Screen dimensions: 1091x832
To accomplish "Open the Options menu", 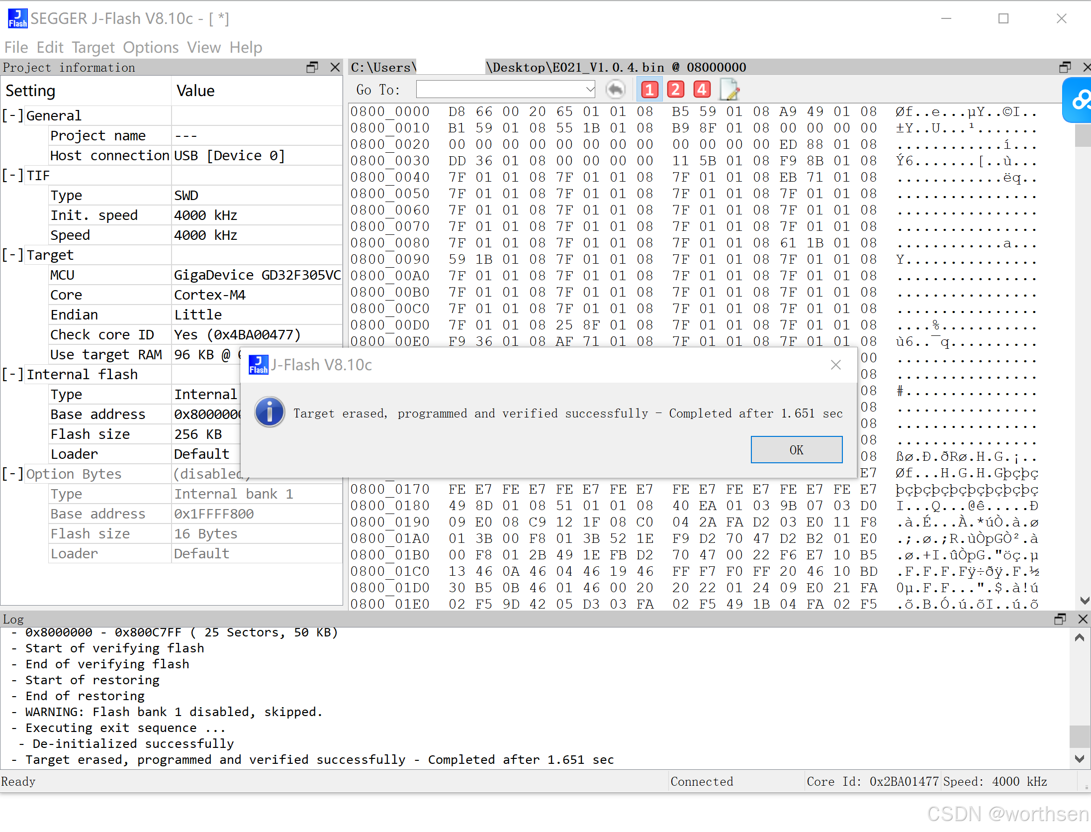I will (x=151, y=47).
